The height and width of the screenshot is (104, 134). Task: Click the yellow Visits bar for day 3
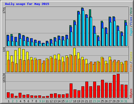pyautogui.click(x=16, y=57)
